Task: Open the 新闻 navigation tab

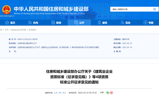Action: coord(56,22)
